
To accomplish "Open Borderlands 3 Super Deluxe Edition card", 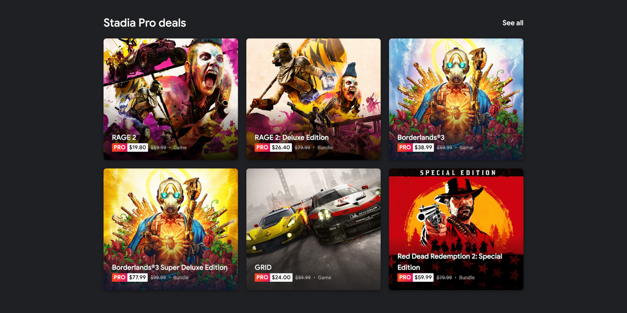I will click(170, 229).
